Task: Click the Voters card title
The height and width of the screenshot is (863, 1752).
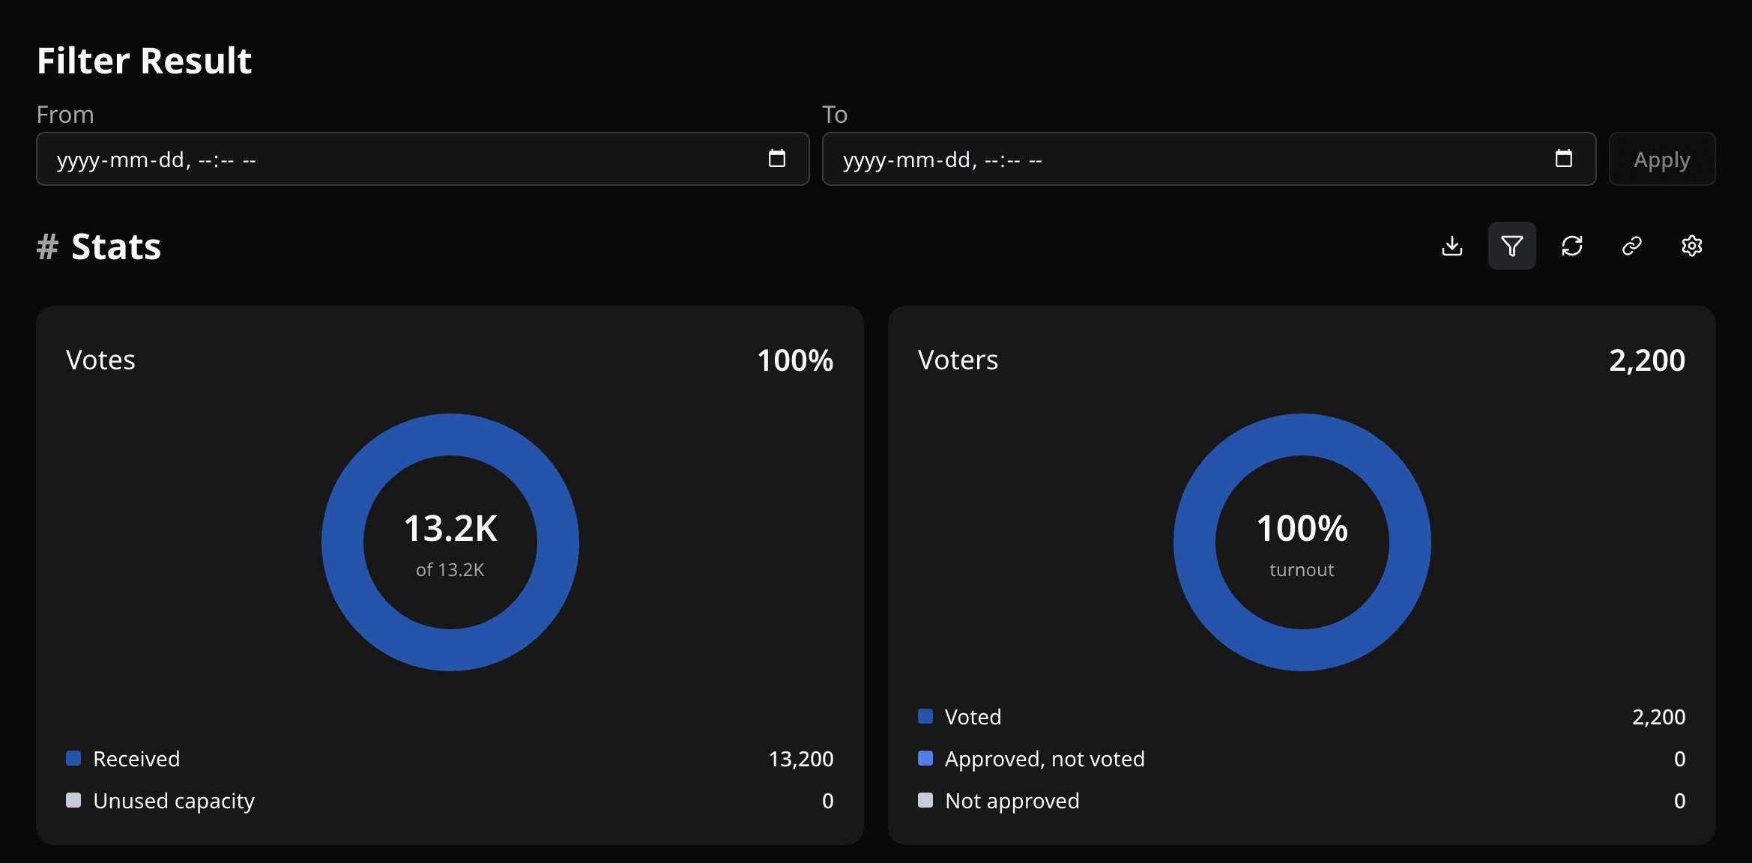Action: pyautogui.click(x=958, y=360)
